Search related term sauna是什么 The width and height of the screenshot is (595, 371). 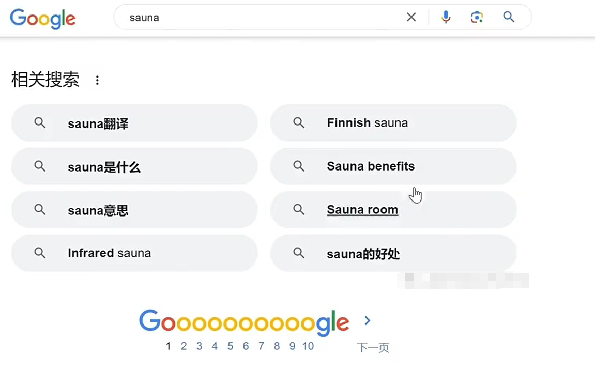click(135, 166)
